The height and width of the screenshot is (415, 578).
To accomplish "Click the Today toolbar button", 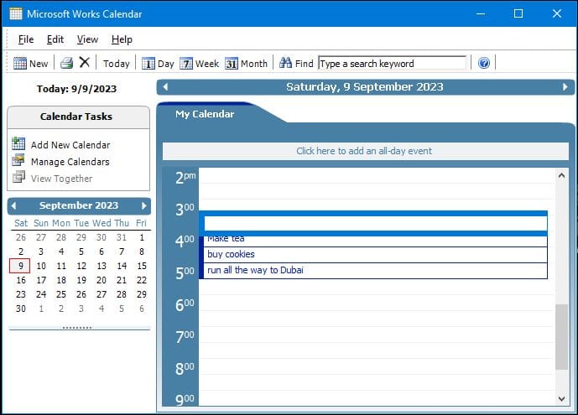I will 116,63.
